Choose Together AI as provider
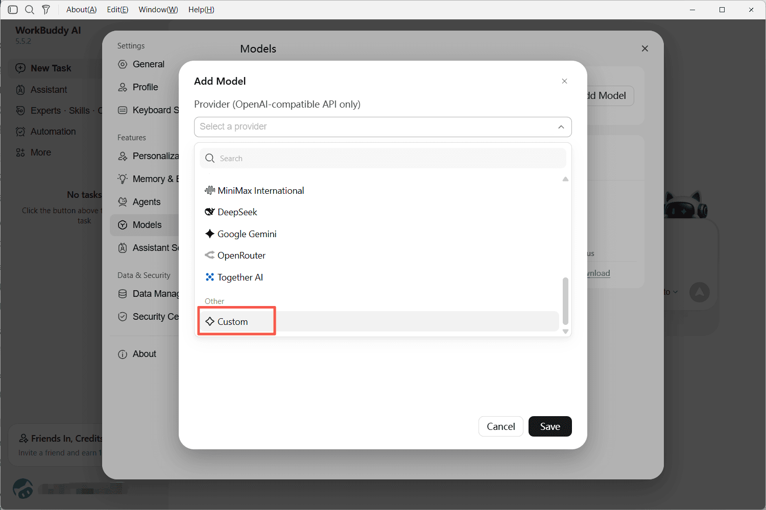This screenshot has height=510, width=766. (x=379, y=277)
